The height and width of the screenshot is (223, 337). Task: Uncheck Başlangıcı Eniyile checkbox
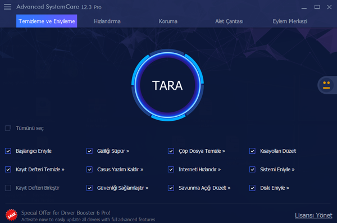8,151
